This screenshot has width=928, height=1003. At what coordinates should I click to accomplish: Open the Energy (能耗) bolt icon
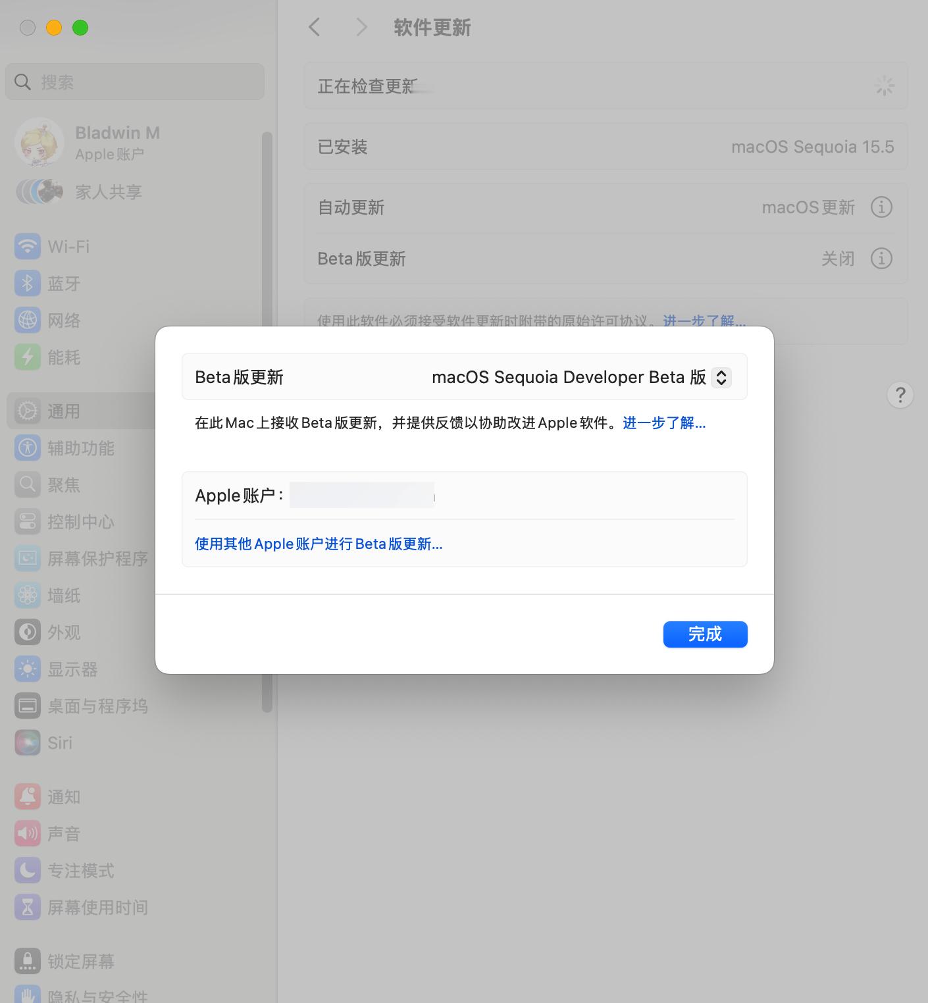point(27,357)
